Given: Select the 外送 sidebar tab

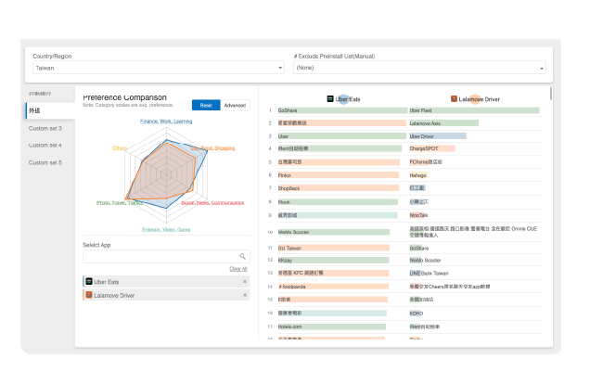Looking at the screenshot, I should coord(50,110).
